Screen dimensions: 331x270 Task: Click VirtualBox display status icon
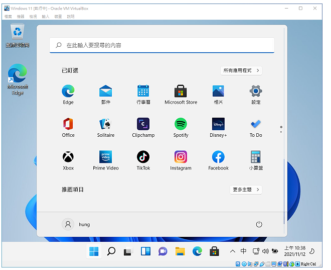click(274, 264)
